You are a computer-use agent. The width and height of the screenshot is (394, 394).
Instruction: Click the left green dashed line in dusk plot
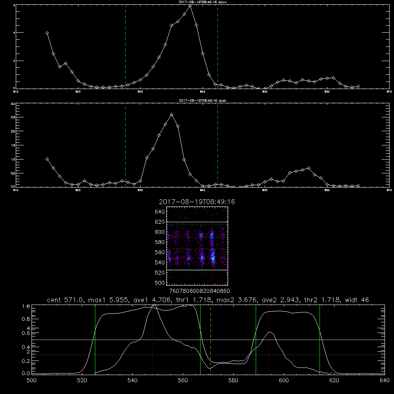coord(125,145)
